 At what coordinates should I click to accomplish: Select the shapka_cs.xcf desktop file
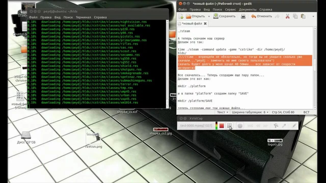(127, 112)
